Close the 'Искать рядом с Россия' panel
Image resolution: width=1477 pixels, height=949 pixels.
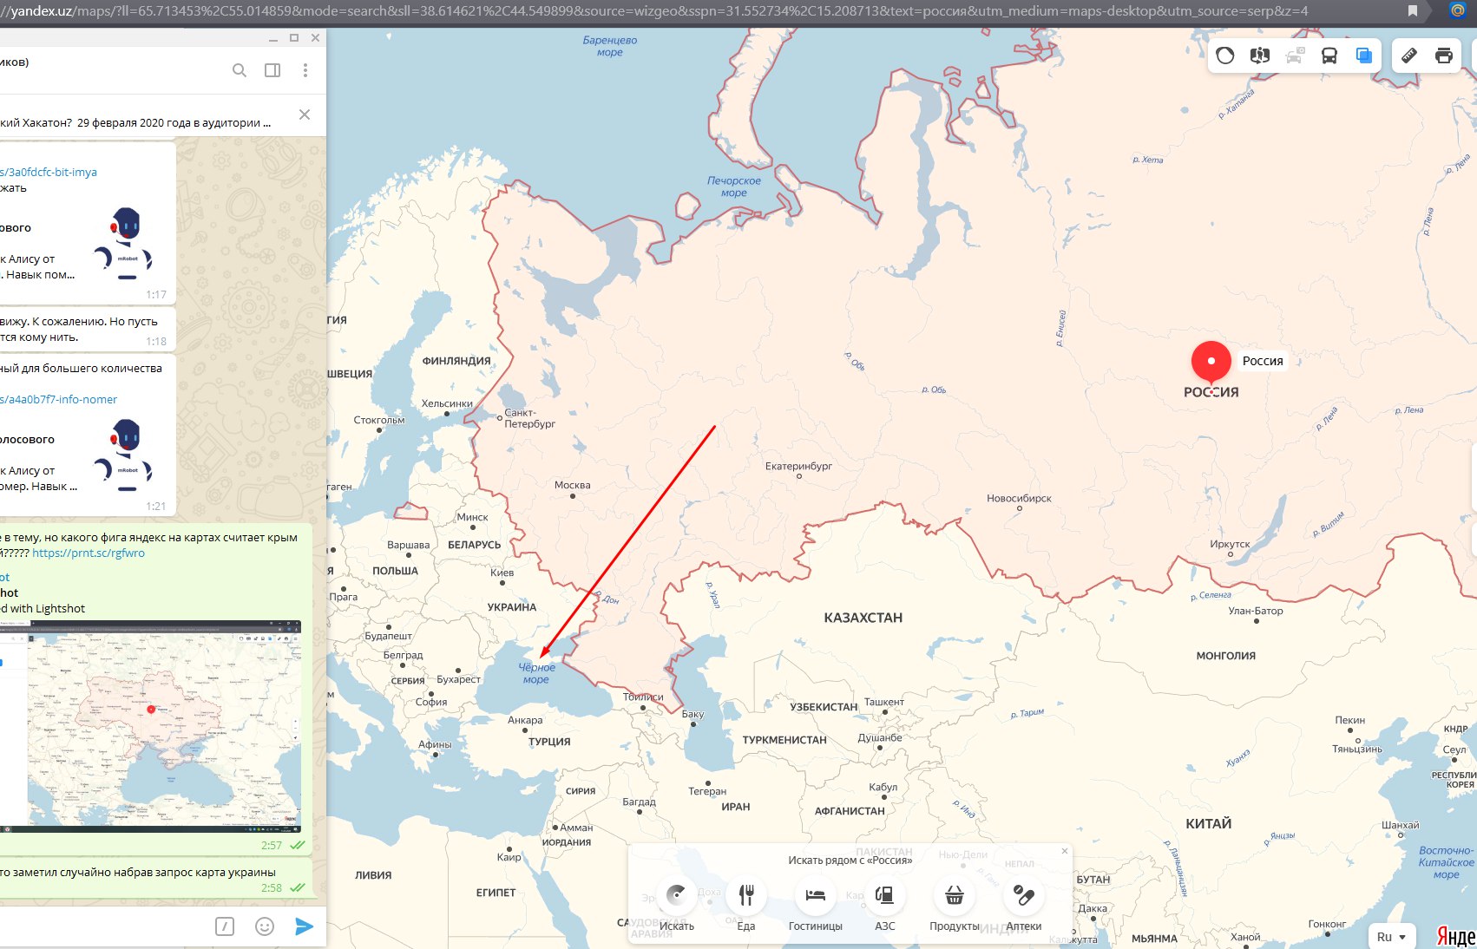1065,851
